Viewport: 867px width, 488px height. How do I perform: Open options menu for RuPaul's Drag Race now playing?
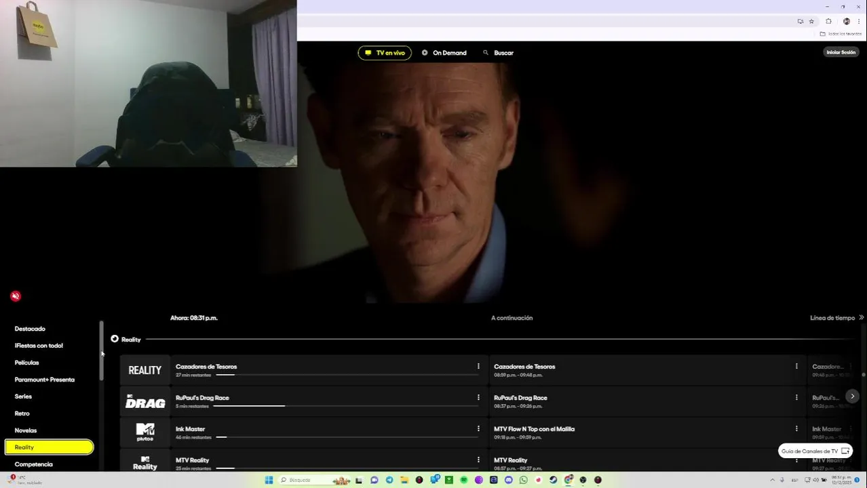pos(478,397)
